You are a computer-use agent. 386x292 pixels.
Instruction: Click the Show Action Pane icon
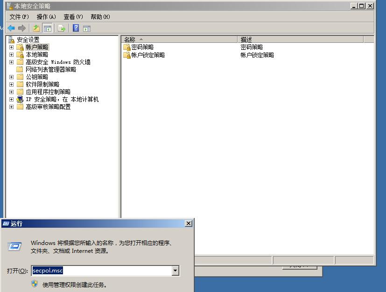click(86, 27)
